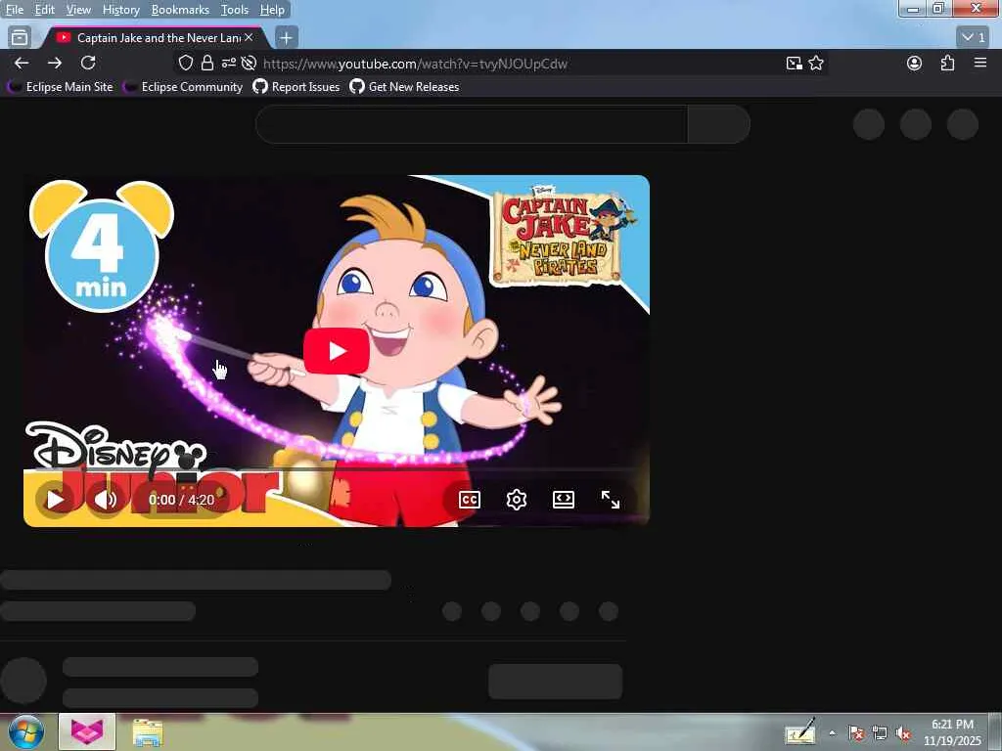
Task: Go back with the browser back arrow
Action: [x=22, y=63]
